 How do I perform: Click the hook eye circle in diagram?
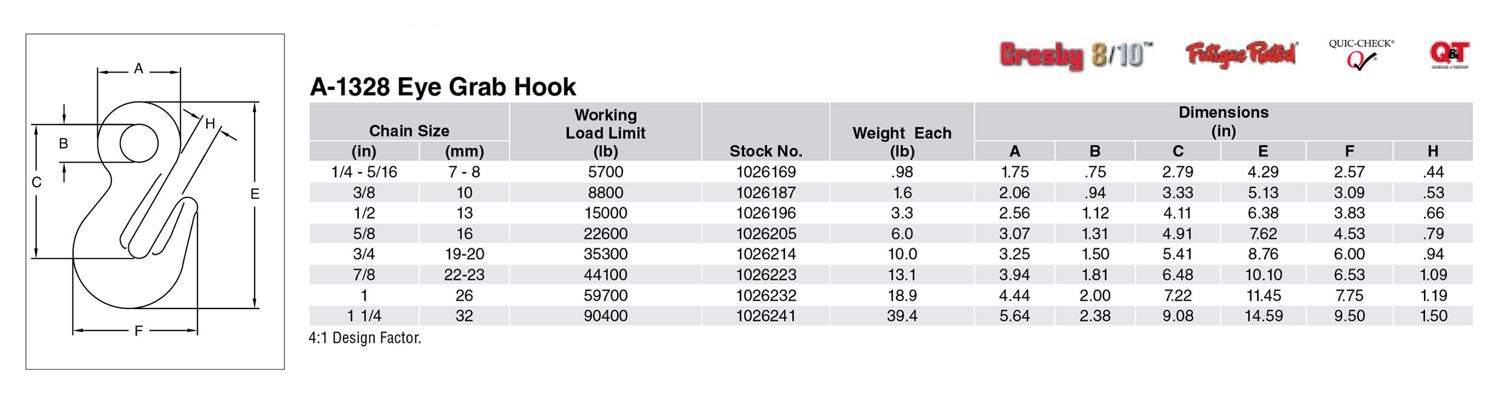click(x=139, y=143)
